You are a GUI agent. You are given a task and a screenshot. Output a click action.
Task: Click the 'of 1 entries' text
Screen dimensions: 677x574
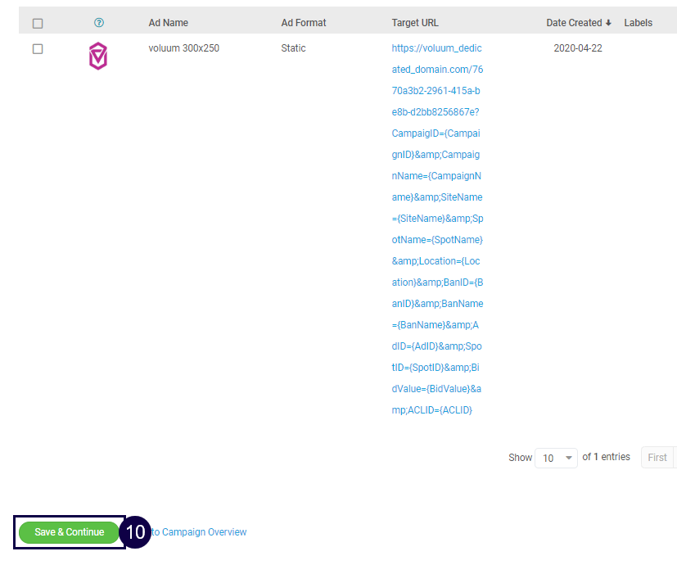(606, 457)
